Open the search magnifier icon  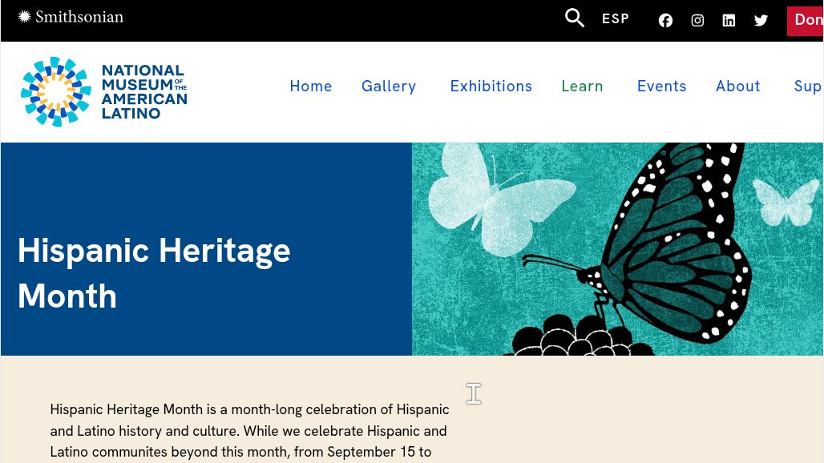[x=574, y=18]
